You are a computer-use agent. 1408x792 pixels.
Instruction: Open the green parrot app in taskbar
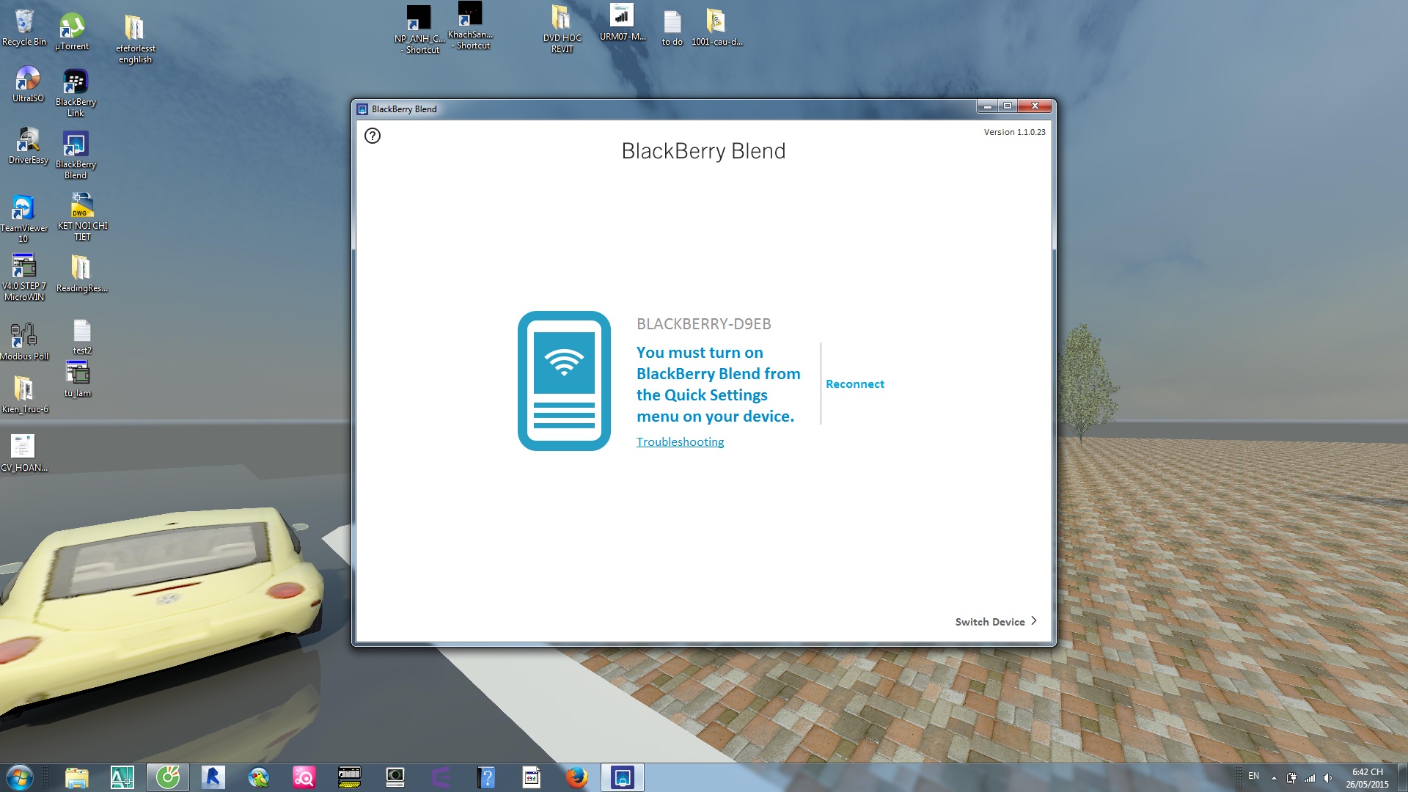click(x=258, y=777)
